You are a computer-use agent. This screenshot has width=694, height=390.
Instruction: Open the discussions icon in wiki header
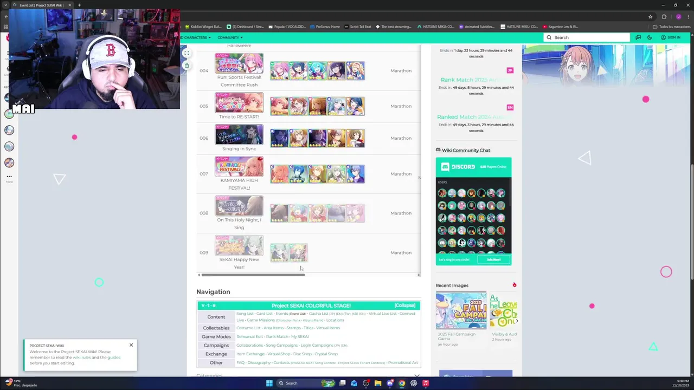(x=638, y=37)
